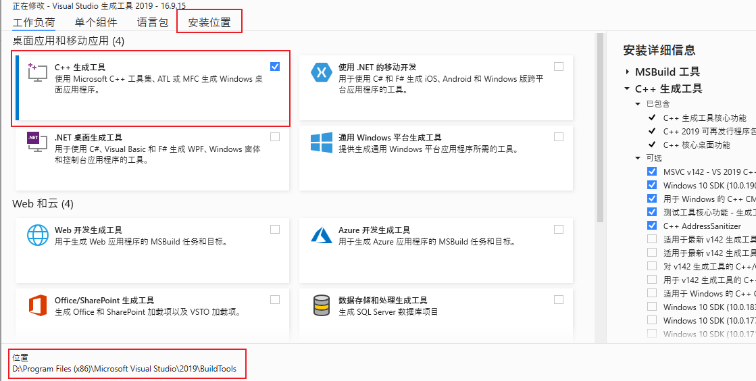Check the 对 v142 生成工具的 C++ option
The image size is (756, 381).
tap(652, 265)
